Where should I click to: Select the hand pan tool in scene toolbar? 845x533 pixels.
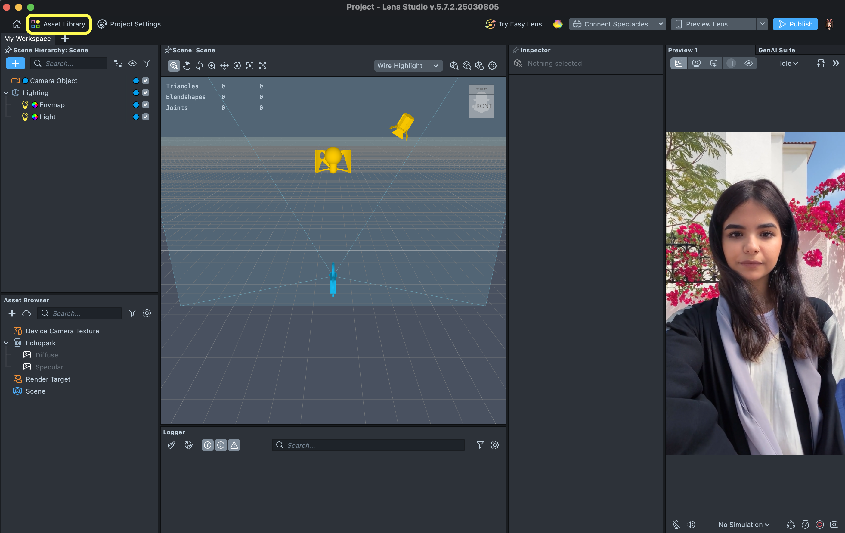click(186, 66)
